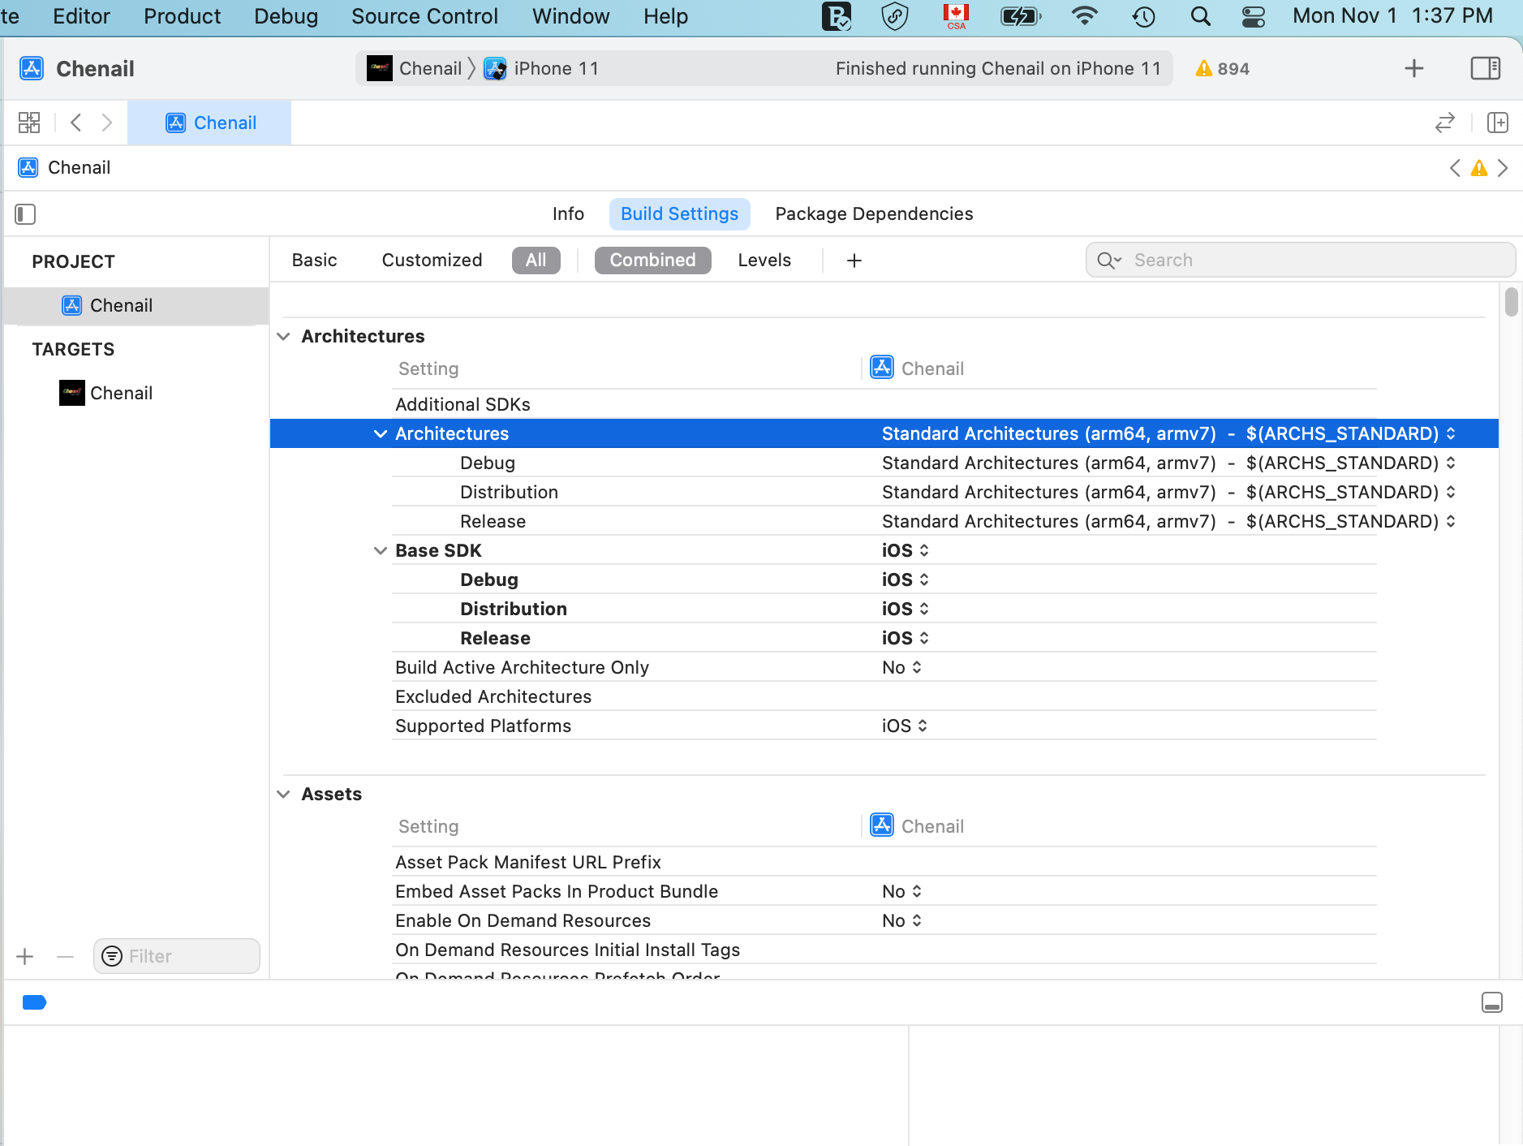
Task: Add a new target with plus
Action: [x=25, y=956]
